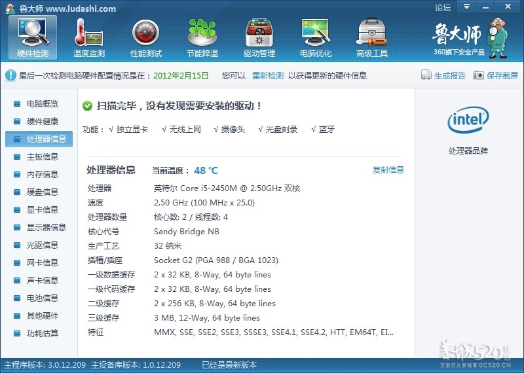Click 复制信息 to copy processor info

pyautogui.click(x=388, y=170)
